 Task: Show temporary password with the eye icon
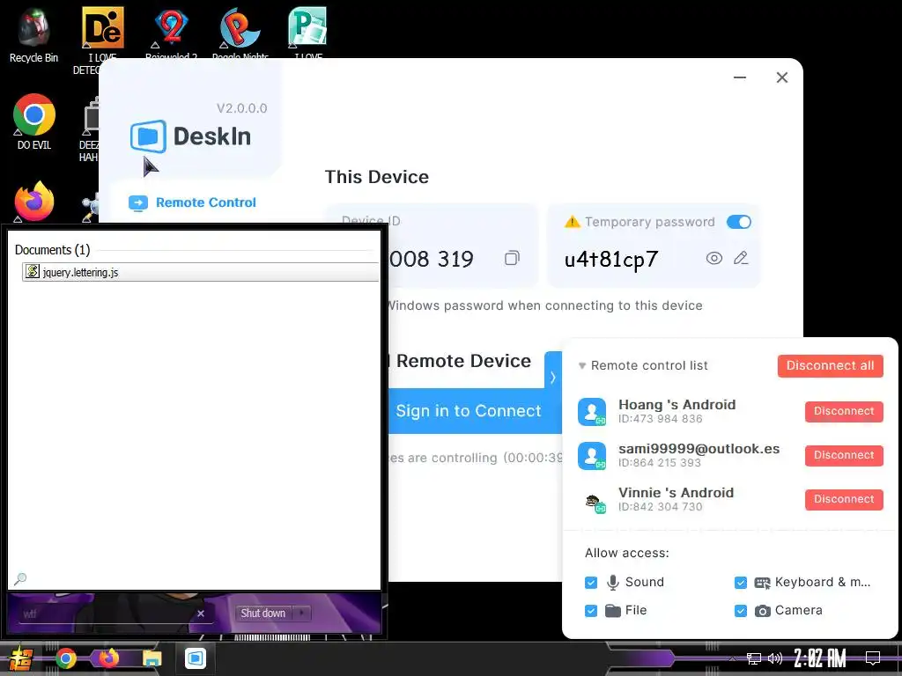point(713,258)
